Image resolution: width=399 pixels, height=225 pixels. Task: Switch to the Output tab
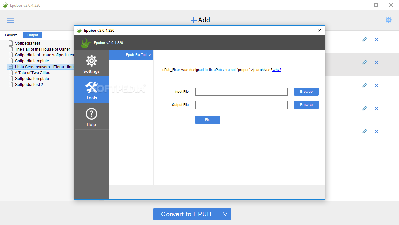coord(33,35)
